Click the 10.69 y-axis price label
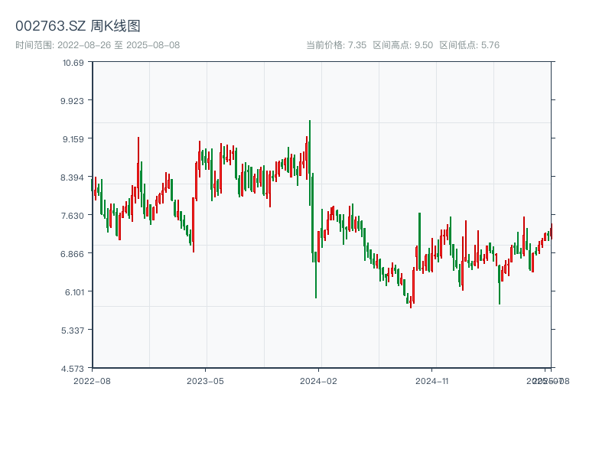612x459 pixels. pos(73,62)
